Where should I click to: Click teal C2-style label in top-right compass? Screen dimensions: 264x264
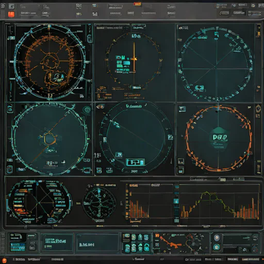[x=200, y=88]
